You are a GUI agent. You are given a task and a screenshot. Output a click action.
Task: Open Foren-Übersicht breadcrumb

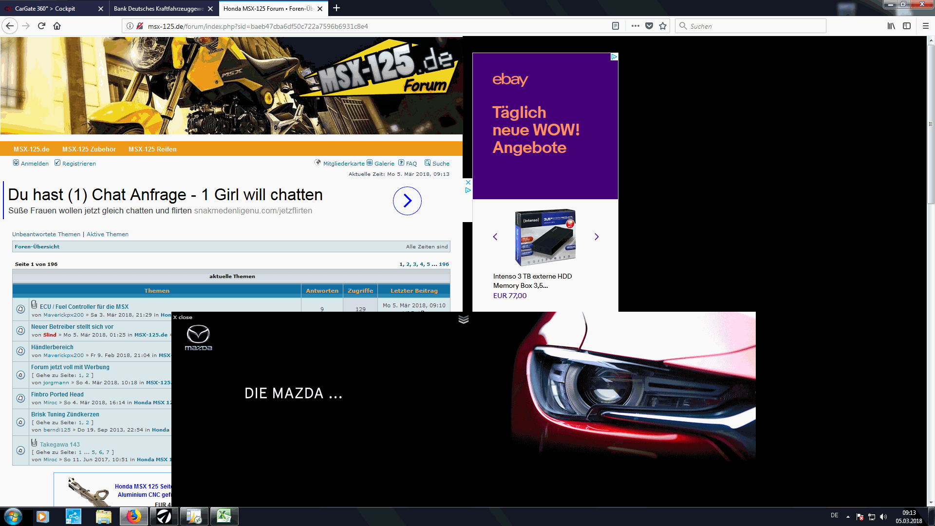(x=37, y=246)
